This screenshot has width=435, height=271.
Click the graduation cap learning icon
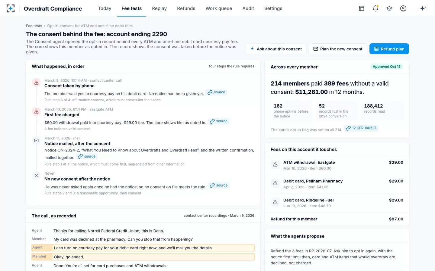click(389, 8)
